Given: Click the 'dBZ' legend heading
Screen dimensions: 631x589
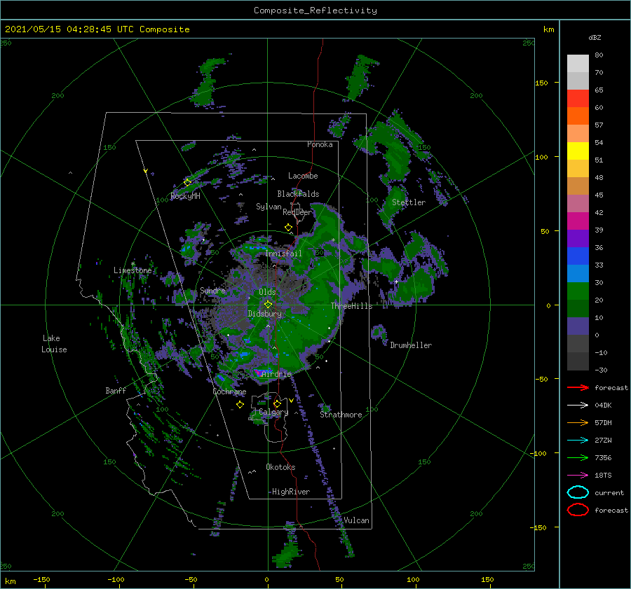Looking at the screenshot, I should point(595,37).
